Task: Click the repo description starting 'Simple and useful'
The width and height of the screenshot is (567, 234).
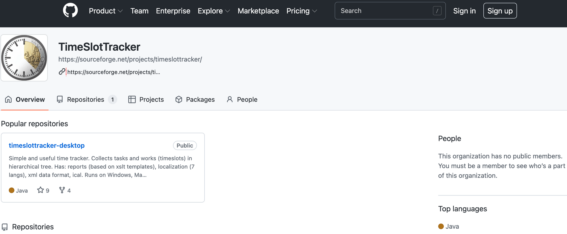Action: (x=101, y=167)
